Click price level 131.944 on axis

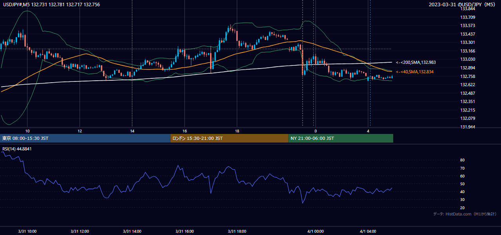tap(467, 127)
